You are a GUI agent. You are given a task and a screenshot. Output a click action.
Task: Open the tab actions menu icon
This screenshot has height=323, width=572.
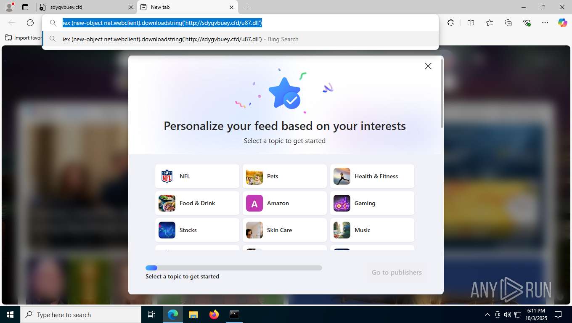point(25,7)
